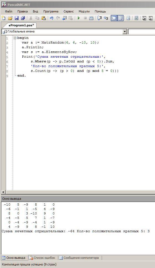Image resolution: width=155 pixels, height=268 pixels.
Task: Undo the last edit with arrow icon
Action: point(51,18)
